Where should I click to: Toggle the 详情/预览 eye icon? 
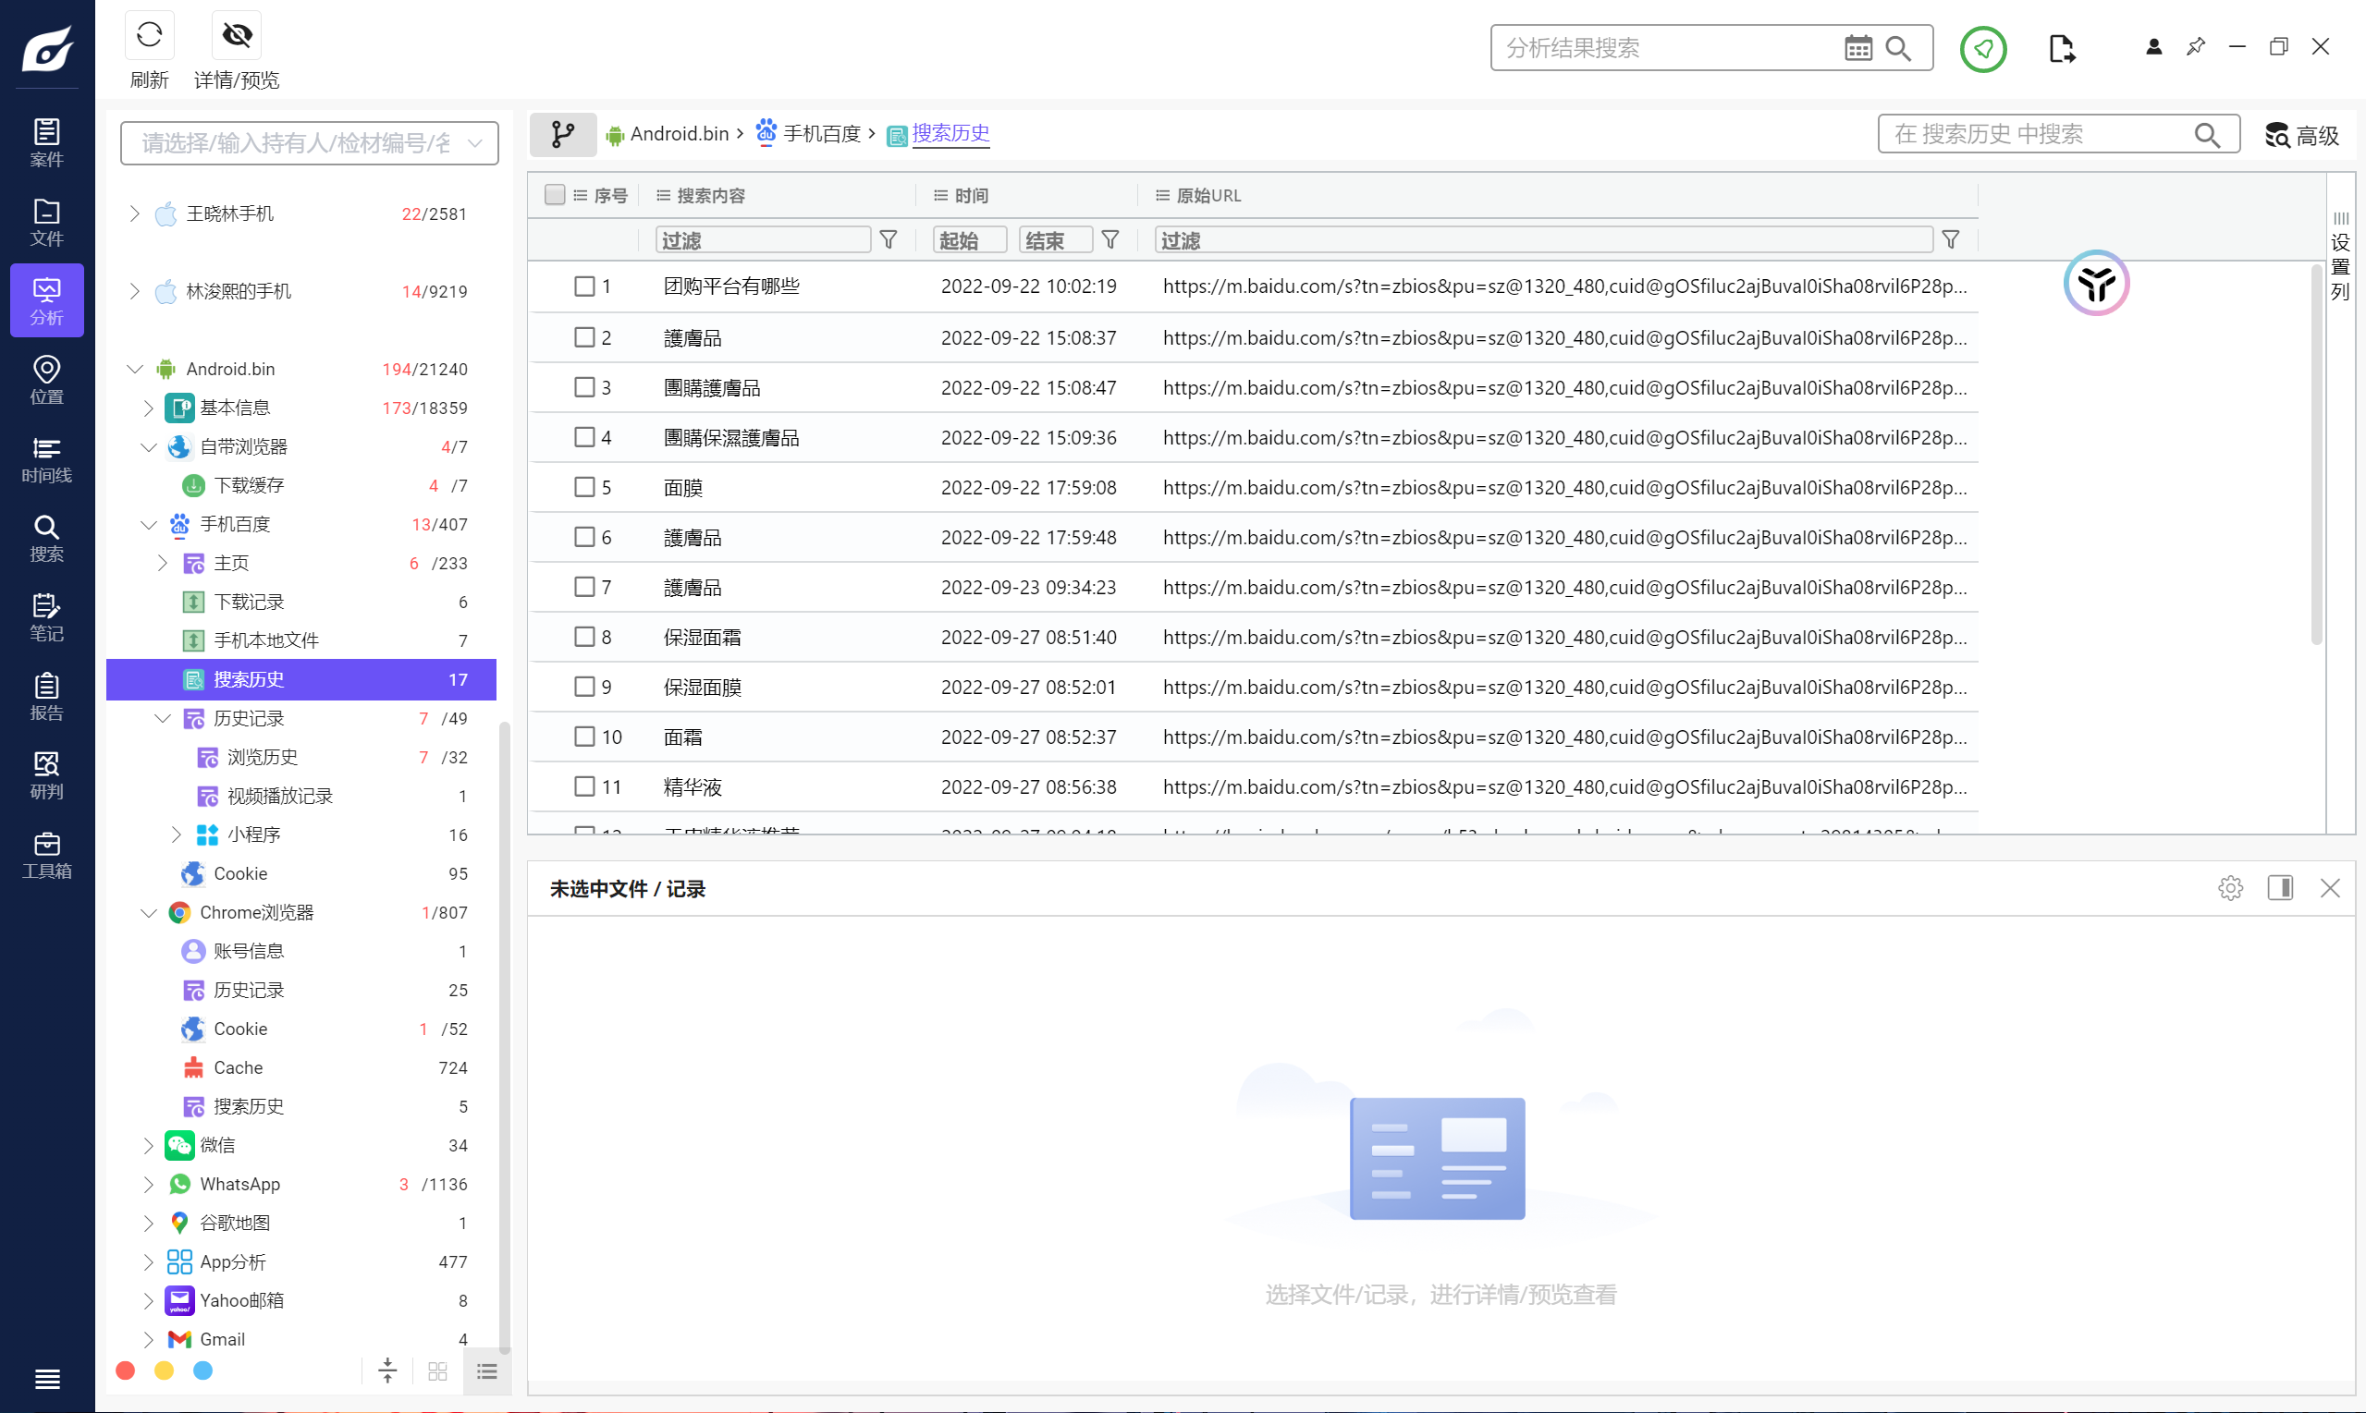pos(236,35)
